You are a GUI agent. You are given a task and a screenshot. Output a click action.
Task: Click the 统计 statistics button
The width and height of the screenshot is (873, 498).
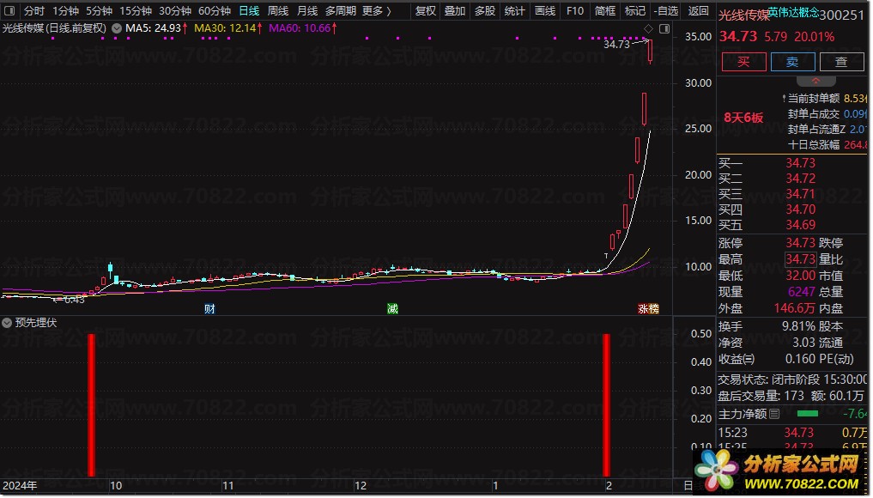[x=514, y=10]
